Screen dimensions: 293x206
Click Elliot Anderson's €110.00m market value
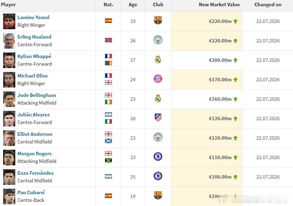coord(220,138)
